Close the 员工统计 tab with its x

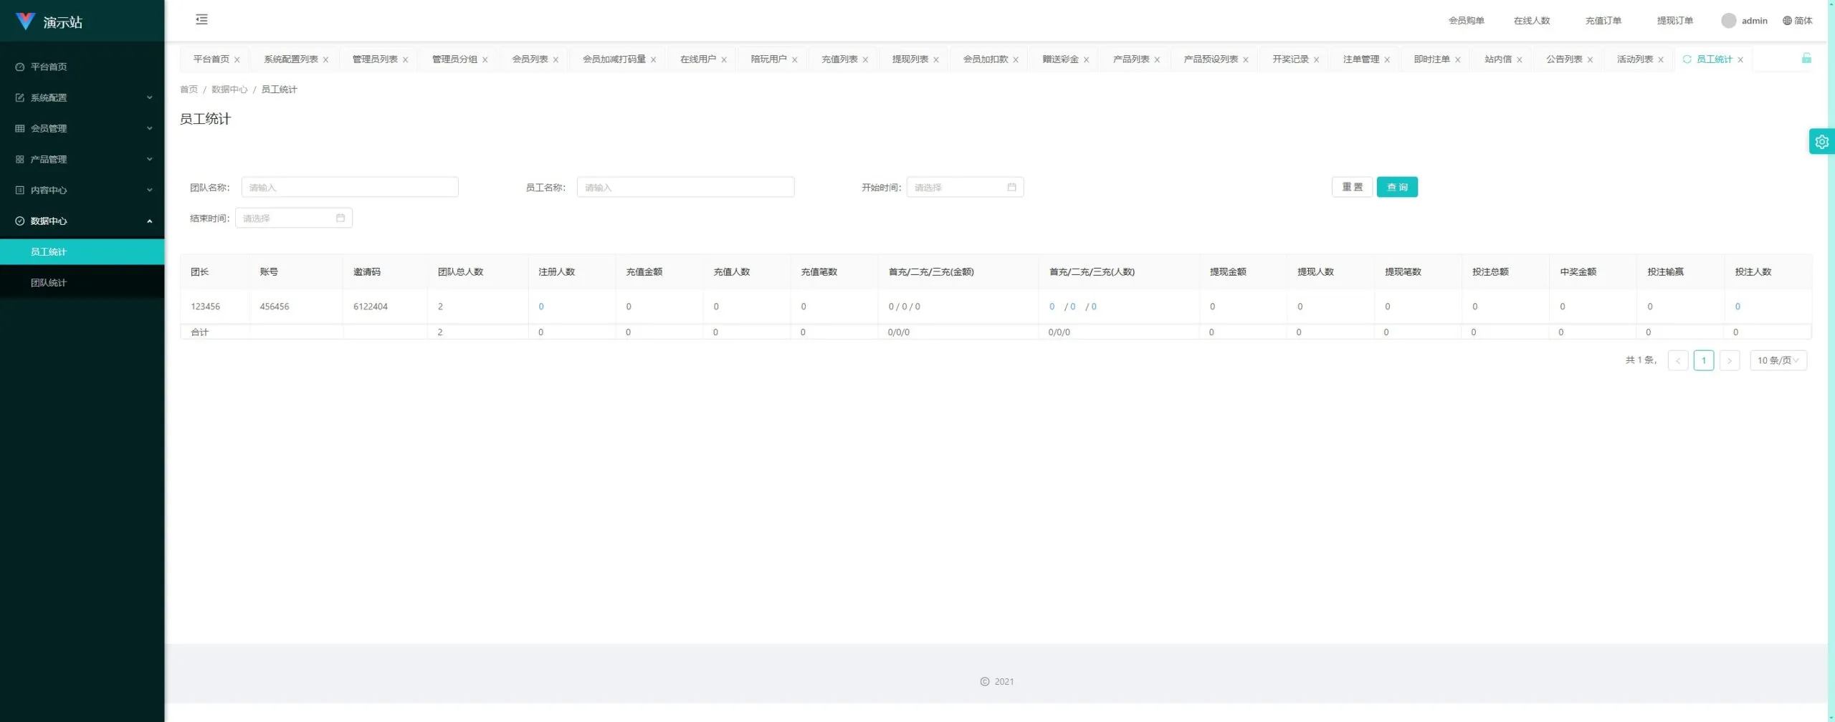(x=1740, y=60)
